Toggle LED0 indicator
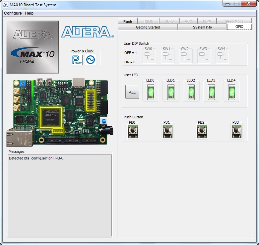 pos(151,92)
